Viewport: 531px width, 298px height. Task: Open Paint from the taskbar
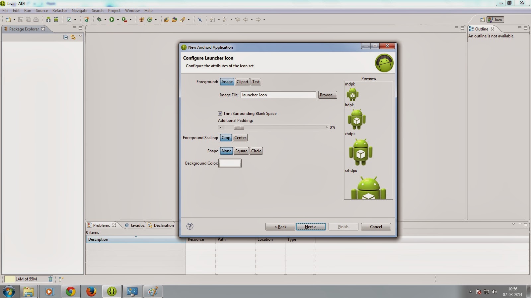pyautogui.click(x=153, y=291)
